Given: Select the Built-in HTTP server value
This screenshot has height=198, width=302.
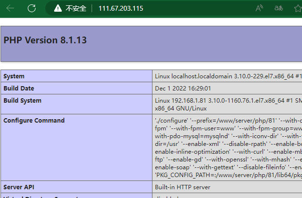Looking at the screenshot, I should [x=182, y=187].
